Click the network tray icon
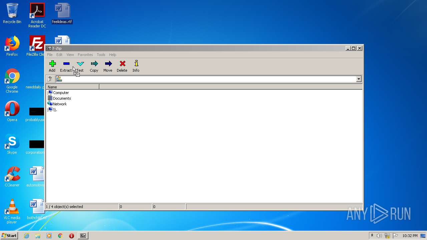 pos(387,236)
